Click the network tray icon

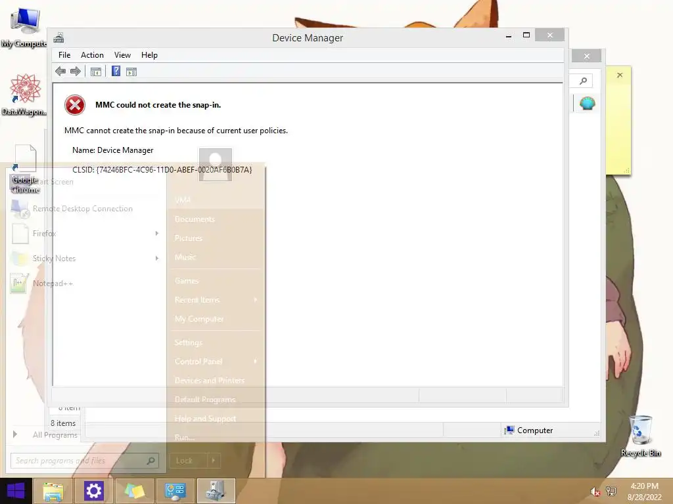611,491
